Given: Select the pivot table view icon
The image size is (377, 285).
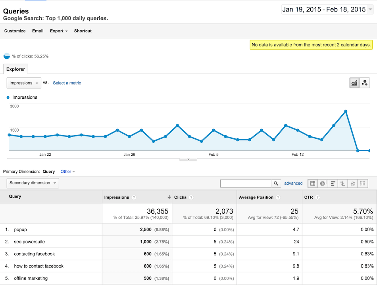Looking at the screenshot, I should 363,184.
